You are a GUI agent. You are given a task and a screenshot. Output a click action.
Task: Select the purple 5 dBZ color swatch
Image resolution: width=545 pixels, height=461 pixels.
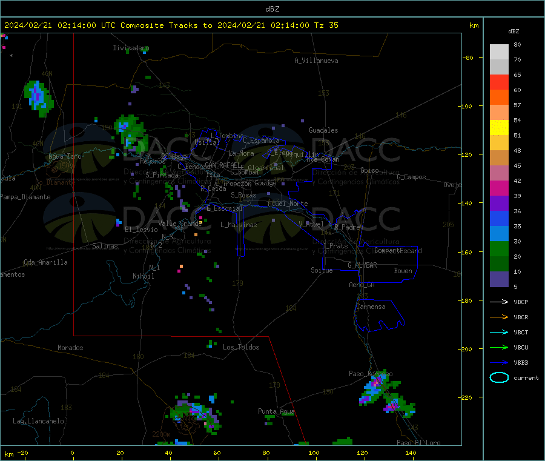pos(499,279)
